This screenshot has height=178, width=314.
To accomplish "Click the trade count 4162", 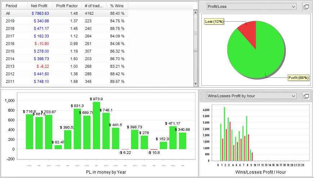I will [x=89, y=13].
